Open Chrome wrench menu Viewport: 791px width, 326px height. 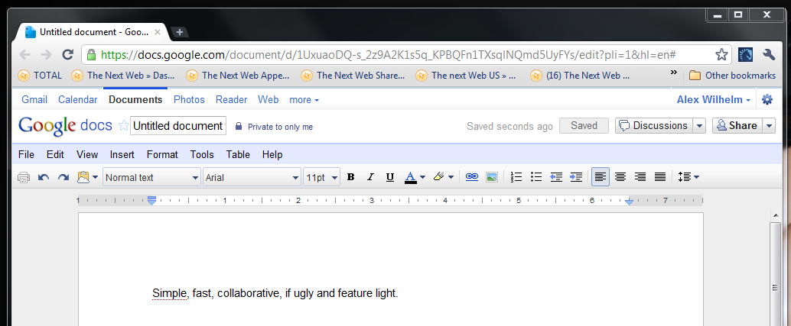tap(769, 54)
